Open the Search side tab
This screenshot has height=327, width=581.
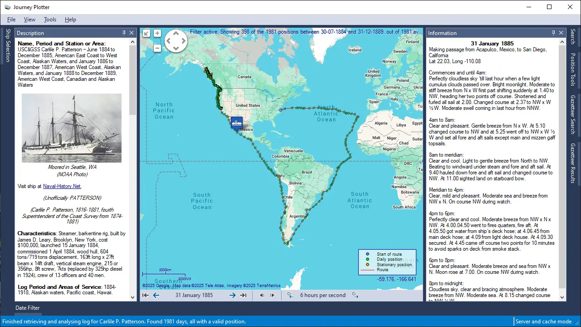click(x=573, y=37)
